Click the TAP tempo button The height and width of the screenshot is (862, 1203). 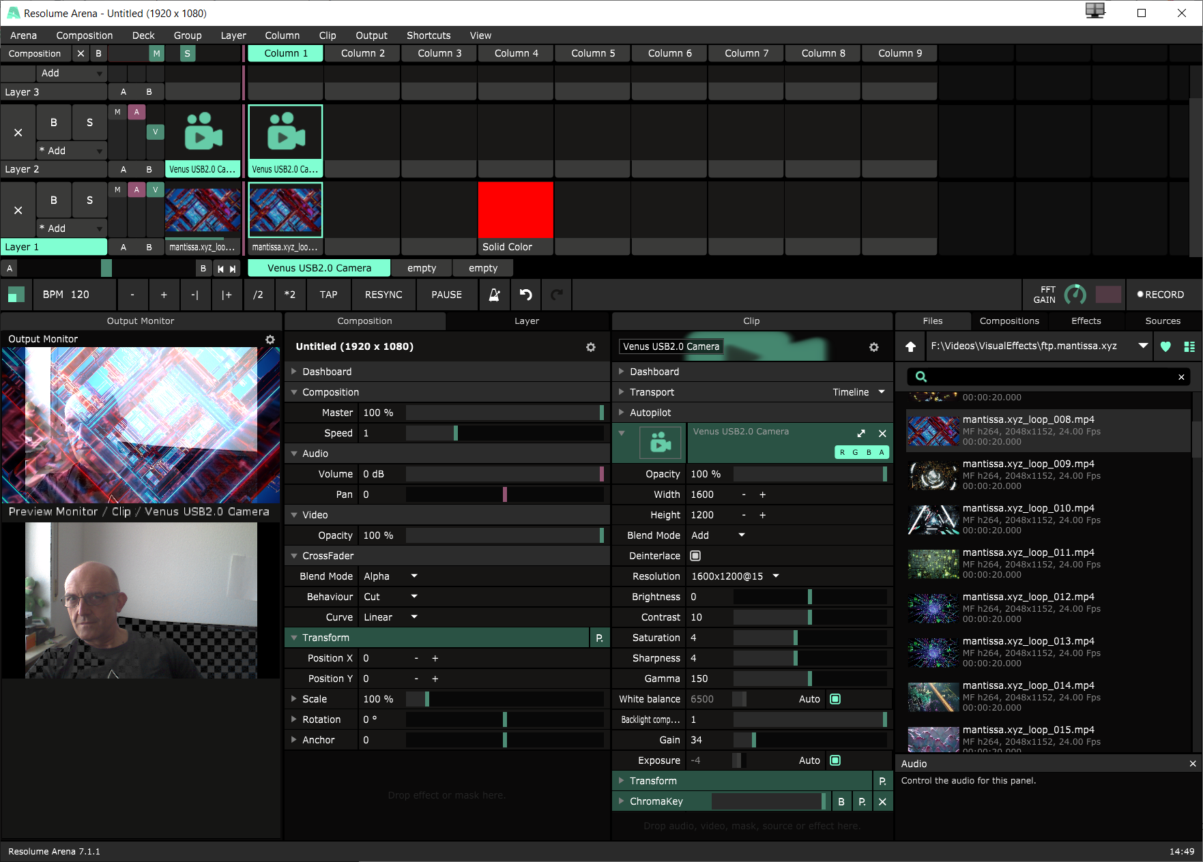click(328, 295)
